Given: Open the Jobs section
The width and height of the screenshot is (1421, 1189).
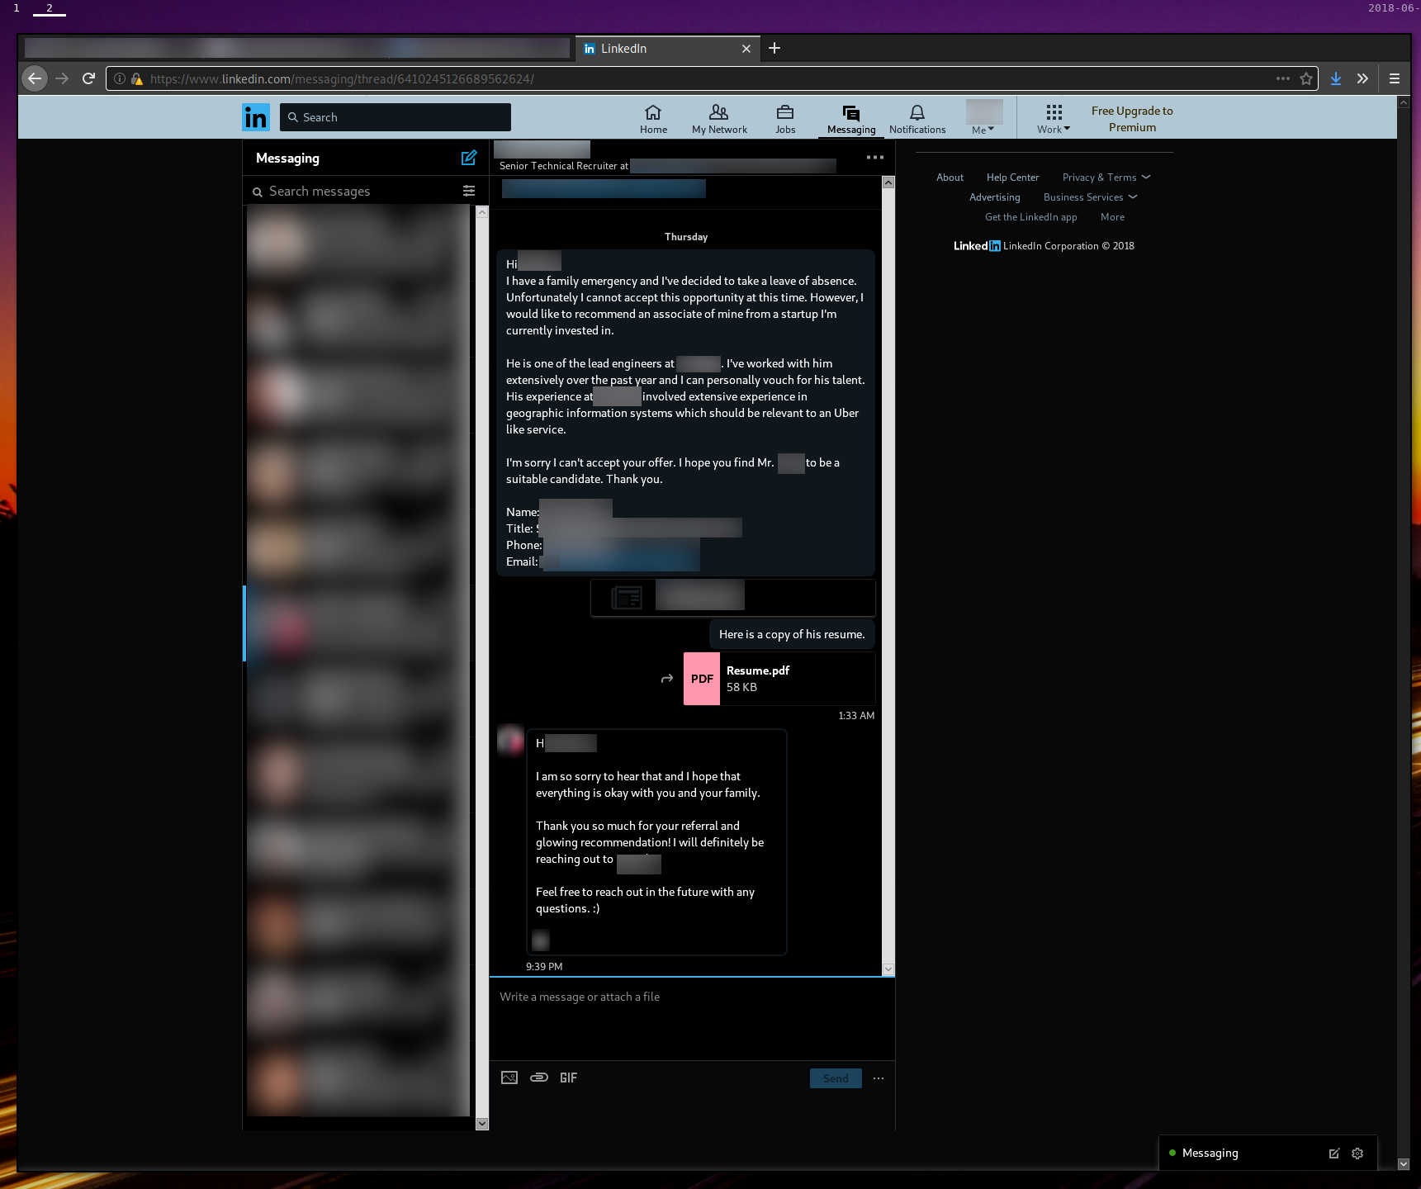Looking at the screenshot, I should click(x=785, y=119).
